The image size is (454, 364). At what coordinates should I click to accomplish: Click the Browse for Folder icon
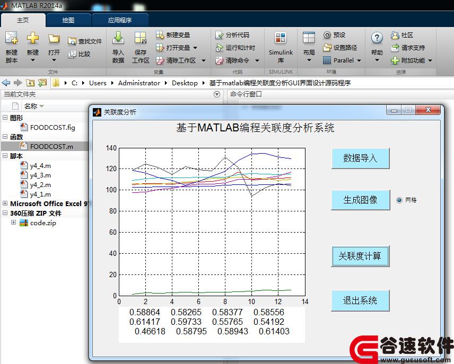(x=42, y=83)
